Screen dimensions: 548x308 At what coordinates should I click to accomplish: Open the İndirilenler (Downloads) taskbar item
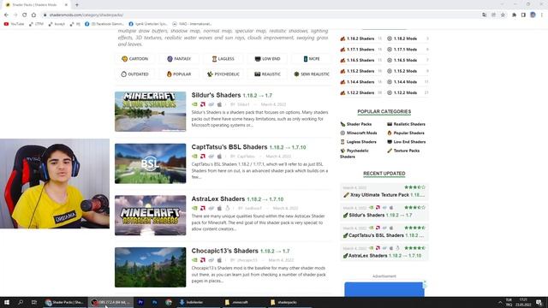(x=198, y=302)
